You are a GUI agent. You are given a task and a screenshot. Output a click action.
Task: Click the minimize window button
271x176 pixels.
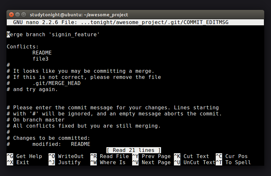tap(17, 15)
